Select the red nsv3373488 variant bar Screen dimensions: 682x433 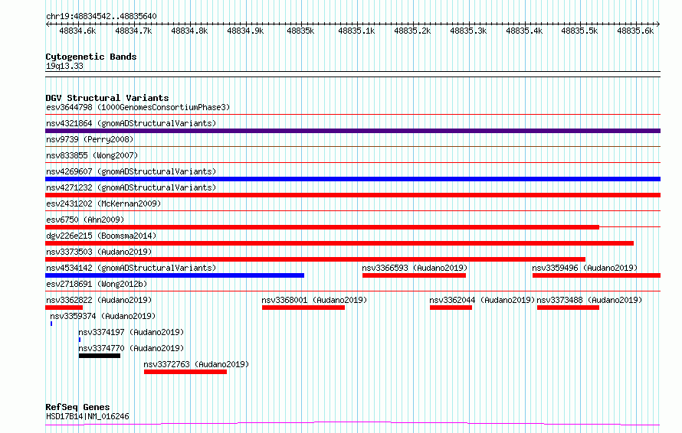[568, 308]
